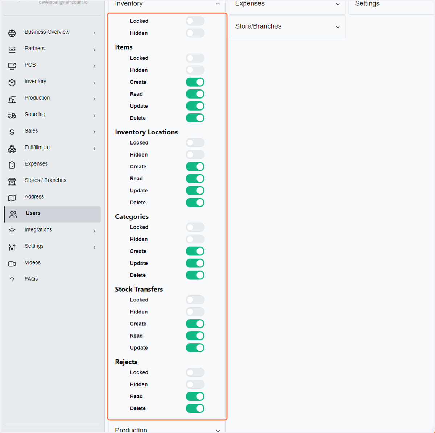Click the Settings sliders icon

12,247
